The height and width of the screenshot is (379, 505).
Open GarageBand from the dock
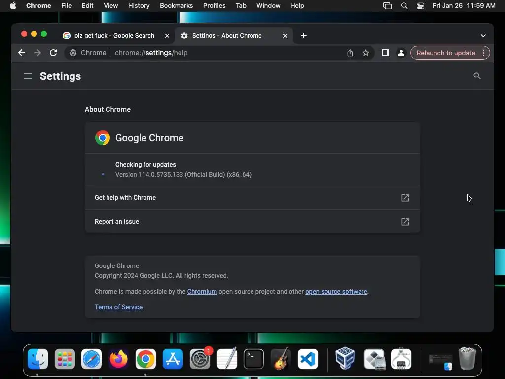tap(281, 359)
